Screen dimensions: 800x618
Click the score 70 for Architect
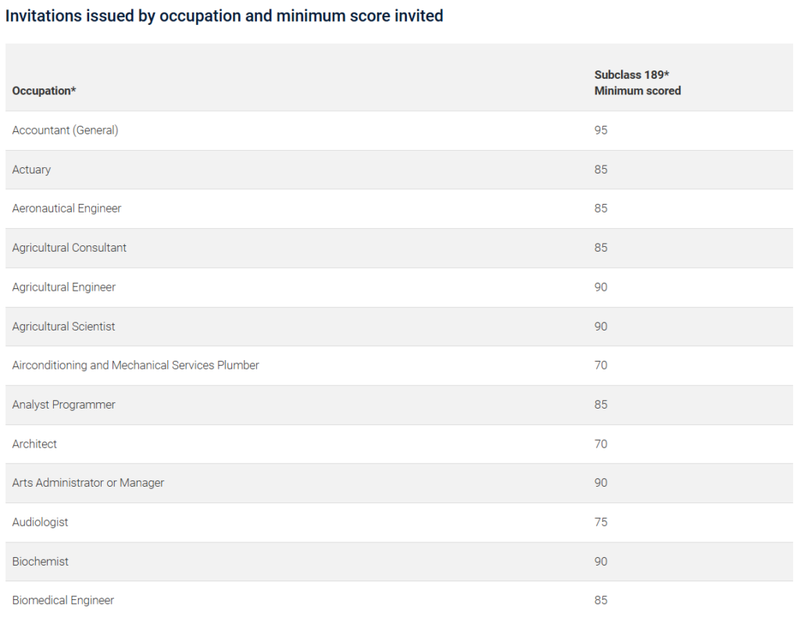[601, 444]
